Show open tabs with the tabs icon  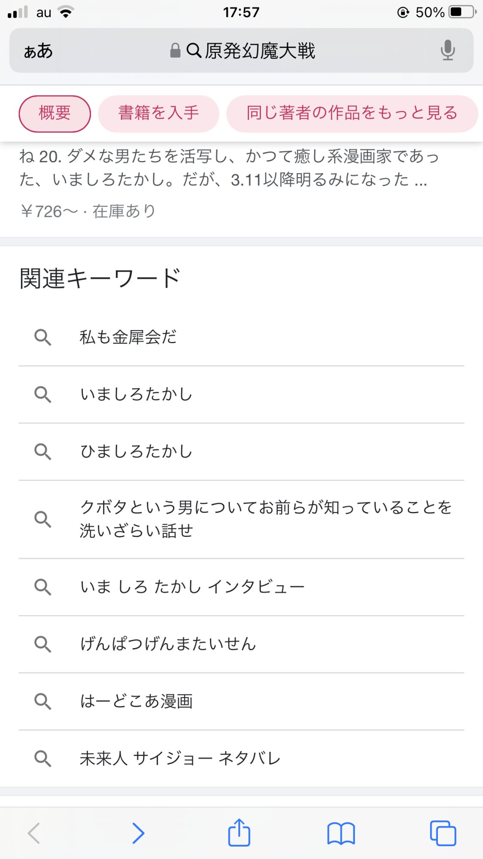tap(443, 833)
